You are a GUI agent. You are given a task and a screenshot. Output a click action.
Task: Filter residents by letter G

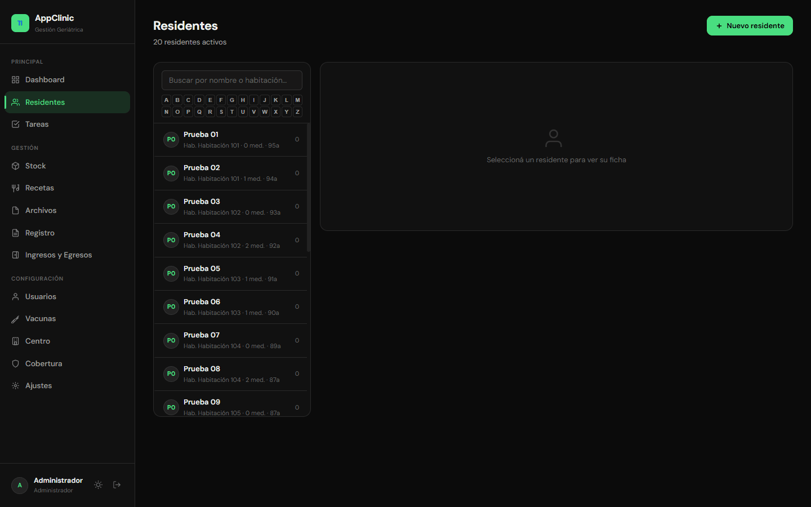pos(232,100)
